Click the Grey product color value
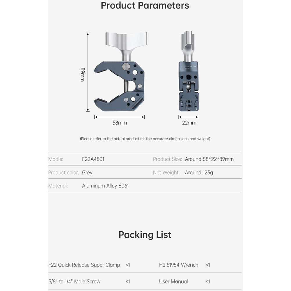 (87, 173)
